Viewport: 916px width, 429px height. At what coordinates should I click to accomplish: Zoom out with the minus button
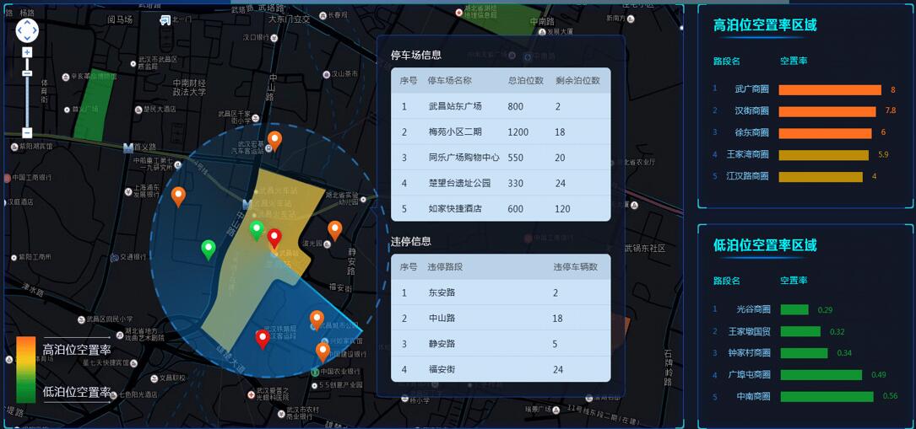tap(27, 132)
